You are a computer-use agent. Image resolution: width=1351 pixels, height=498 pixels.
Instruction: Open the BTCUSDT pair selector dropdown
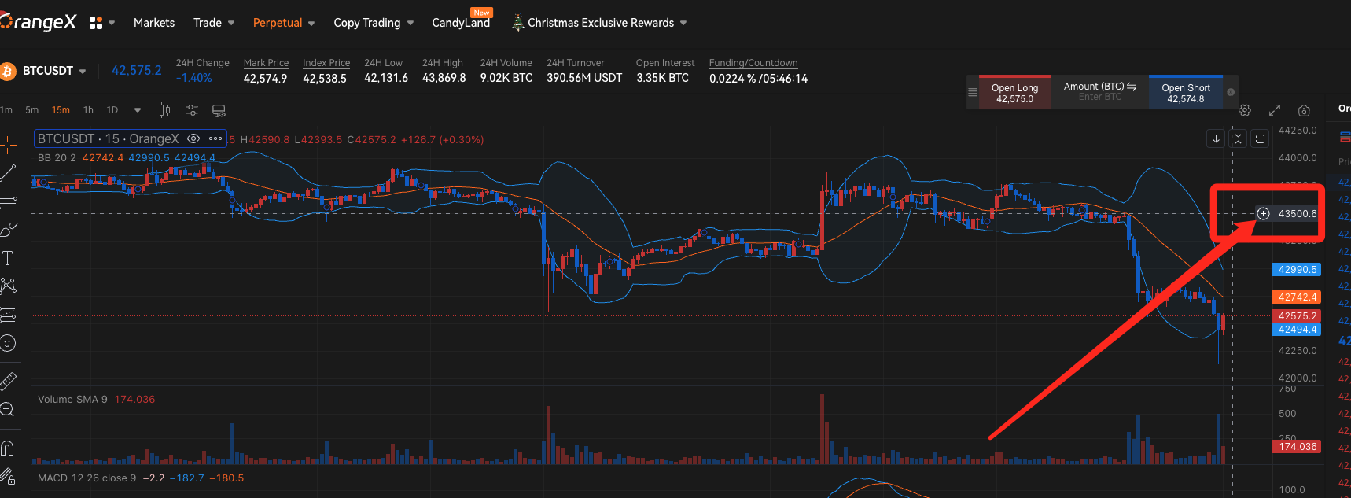coord(83,72)
